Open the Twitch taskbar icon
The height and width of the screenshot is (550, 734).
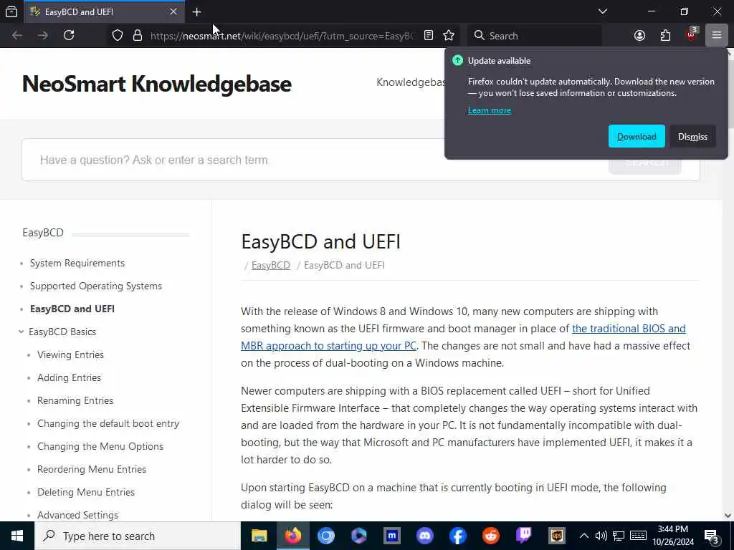pos(524,536)
